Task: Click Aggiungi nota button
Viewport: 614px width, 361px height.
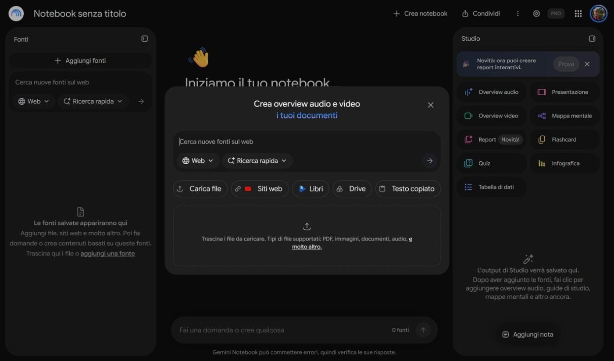Action: 528,334
